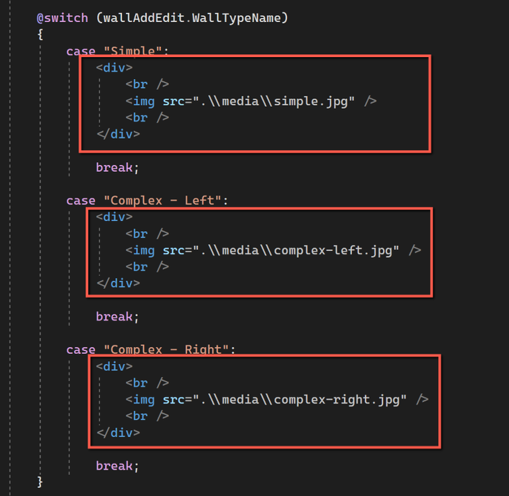Click break; after Complex - Right case
Screen dimensions: 509x496
(x=117, y=465)
